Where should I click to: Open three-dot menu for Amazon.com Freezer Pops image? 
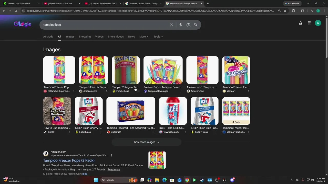[107, 91]
